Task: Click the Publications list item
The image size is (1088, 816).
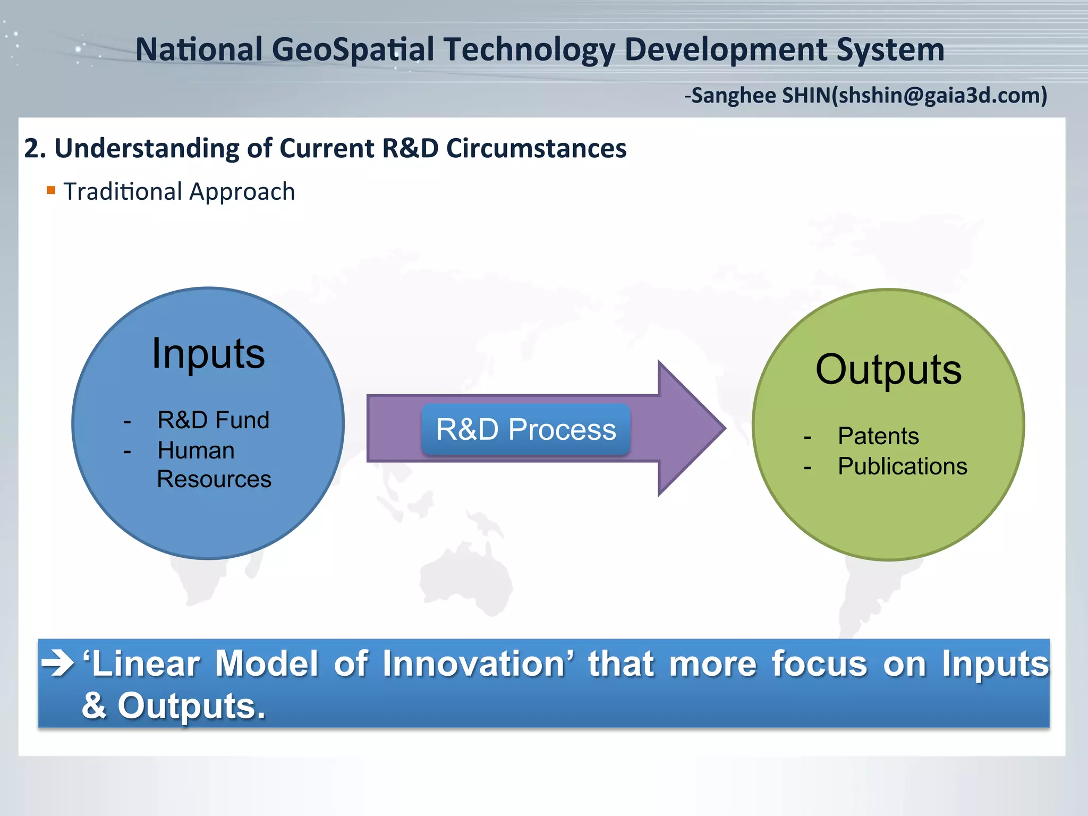Action: [902, 466]
